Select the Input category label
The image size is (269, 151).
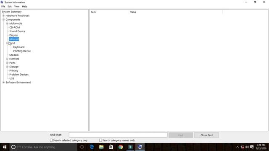coord(12,43)
